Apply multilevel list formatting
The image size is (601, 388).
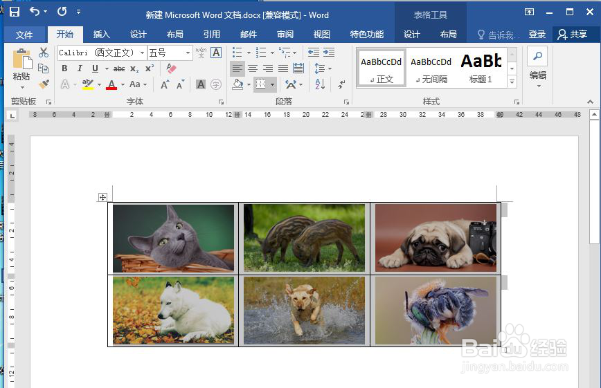(285, 52)
